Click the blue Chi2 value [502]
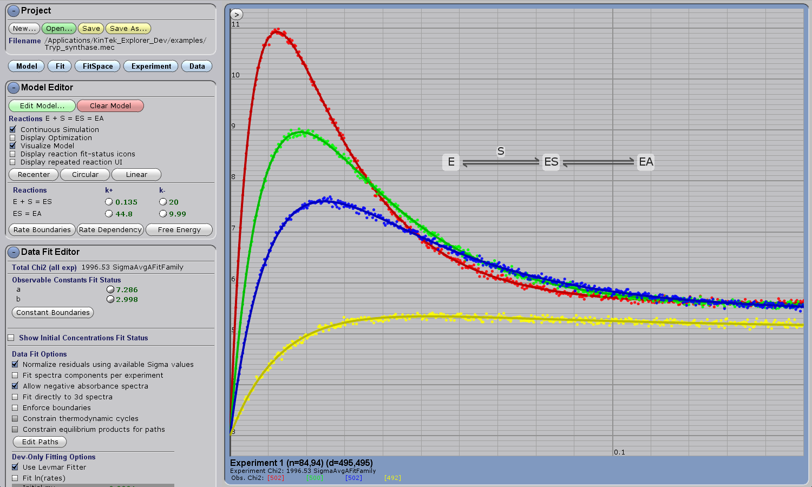This screenshot has height=487, width=812. pyautogui.click(x=353, y=478)
